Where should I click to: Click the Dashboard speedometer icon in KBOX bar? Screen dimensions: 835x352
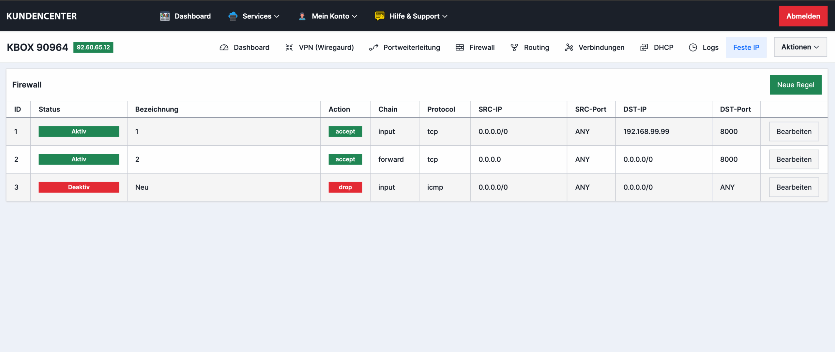click(x=224, y=48)
